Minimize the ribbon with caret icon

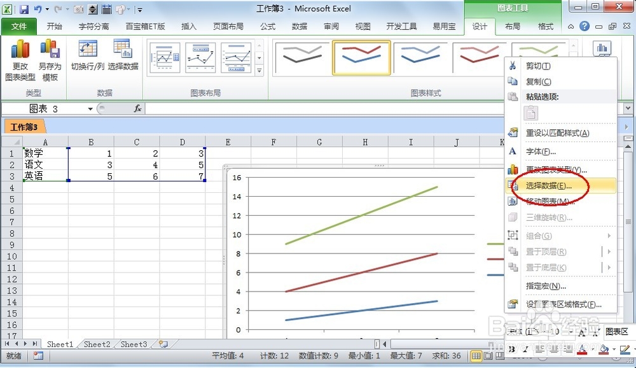click(570, 27)
